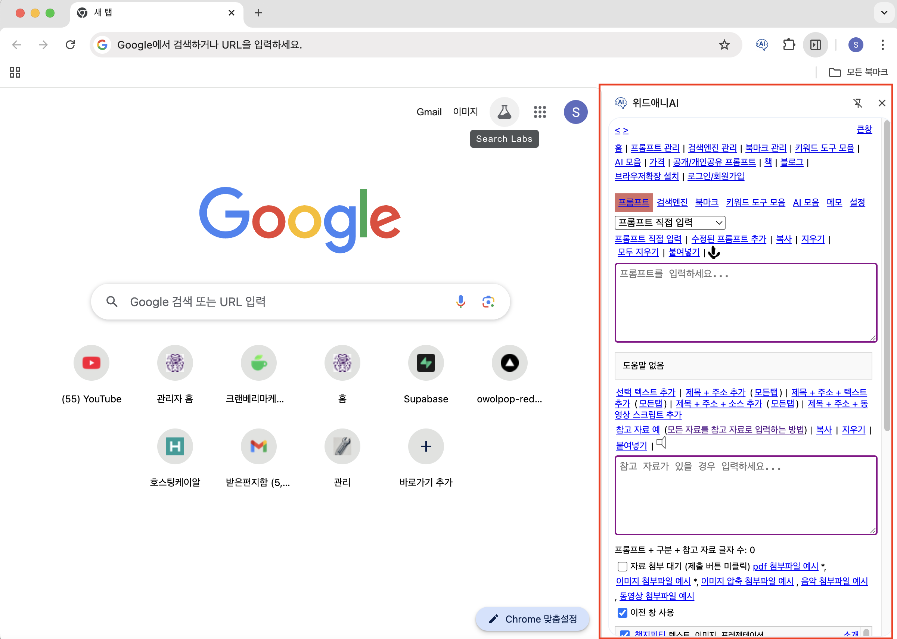Viewport: 897px width, 639px height.
Task: Check the 자료 첨부 대기 checkbox
Action: point(622,566)
